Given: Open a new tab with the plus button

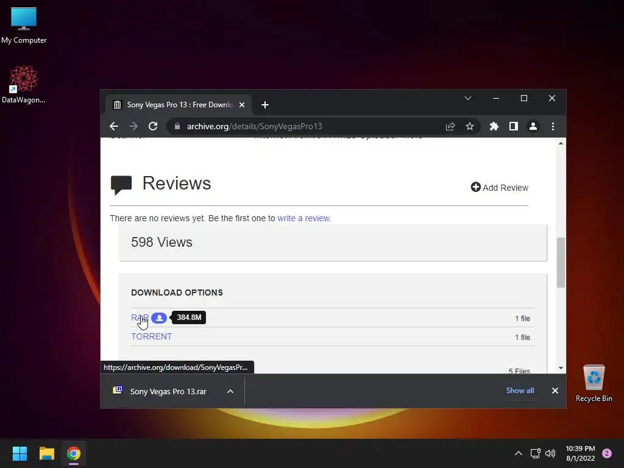Looking at the screenshot, I should click(265, 105).
